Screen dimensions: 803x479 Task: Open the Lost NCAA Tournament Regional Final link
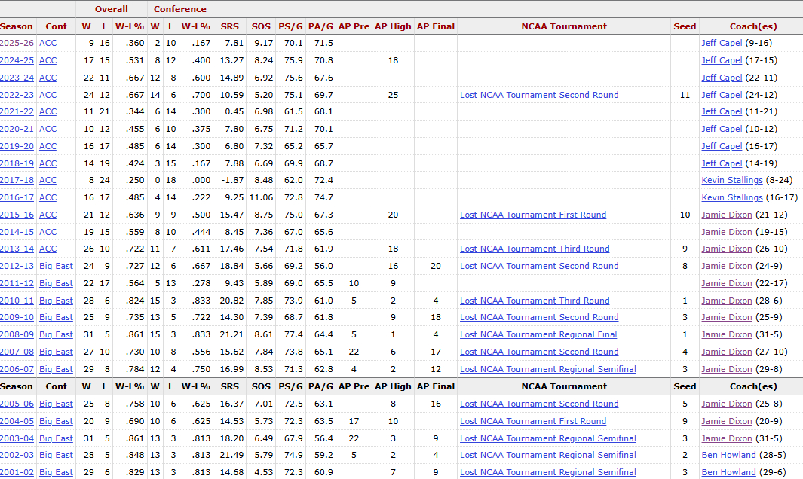click(x=538, y=334)
